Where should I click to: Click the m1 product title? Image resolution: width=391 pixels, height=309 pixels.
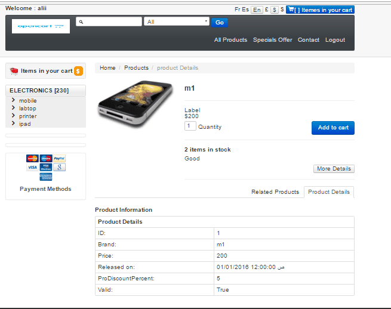tap(189, 88)
